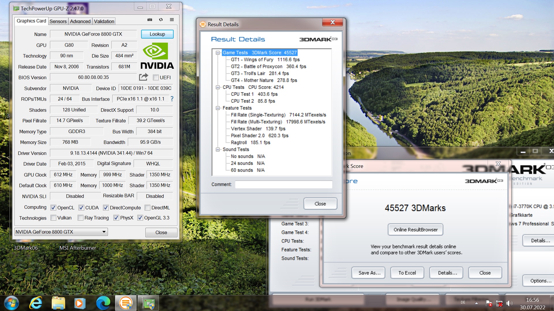Click the GPU-Z refresh icon
The height and width of the screenshot is (311, 554).
161,20
